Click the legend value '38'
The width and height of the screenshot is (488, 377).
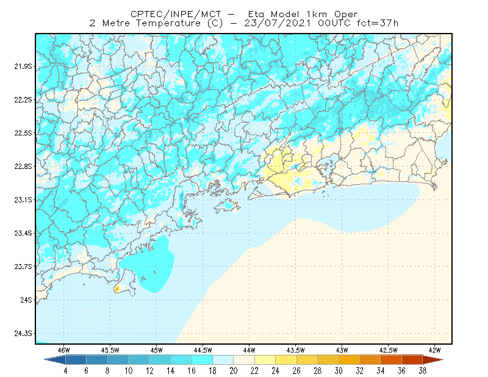pyautogui.click(x=423, y=371)
